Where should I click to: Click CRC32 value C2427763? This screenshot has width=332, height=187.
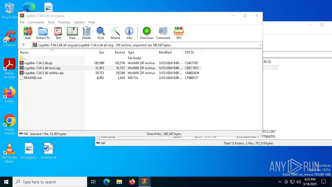point(191,63)
